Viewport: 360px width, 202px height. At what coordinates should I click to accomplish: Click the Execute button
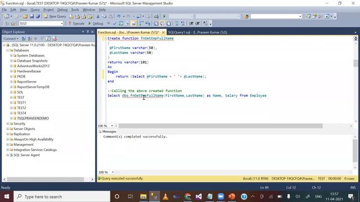76,24
